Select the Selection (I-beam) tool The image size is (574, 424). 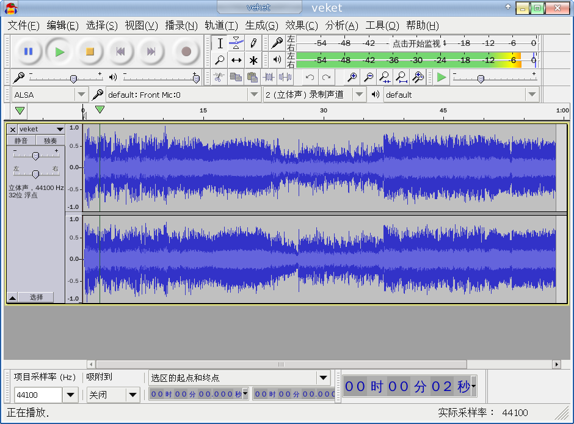[x=220, y=43]
